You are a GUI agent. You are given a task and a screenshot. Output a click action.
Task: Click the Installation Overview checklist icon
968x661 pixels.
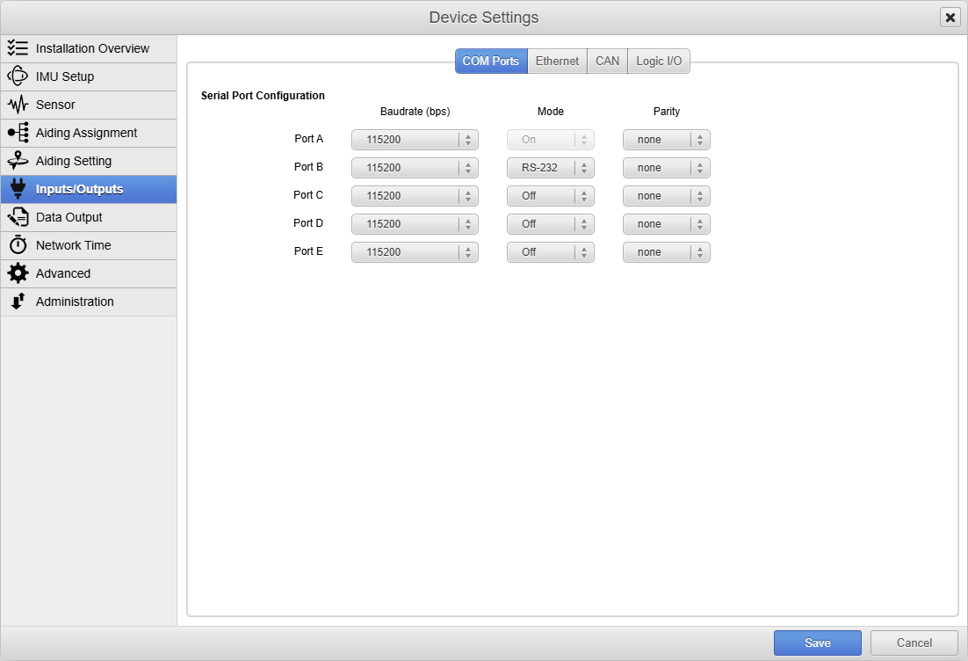point(18,48)
